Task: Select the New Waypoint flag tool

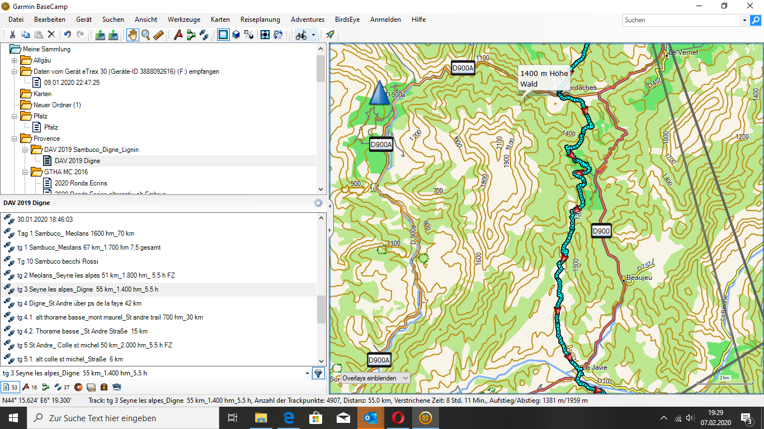Action: pos(178,35)
